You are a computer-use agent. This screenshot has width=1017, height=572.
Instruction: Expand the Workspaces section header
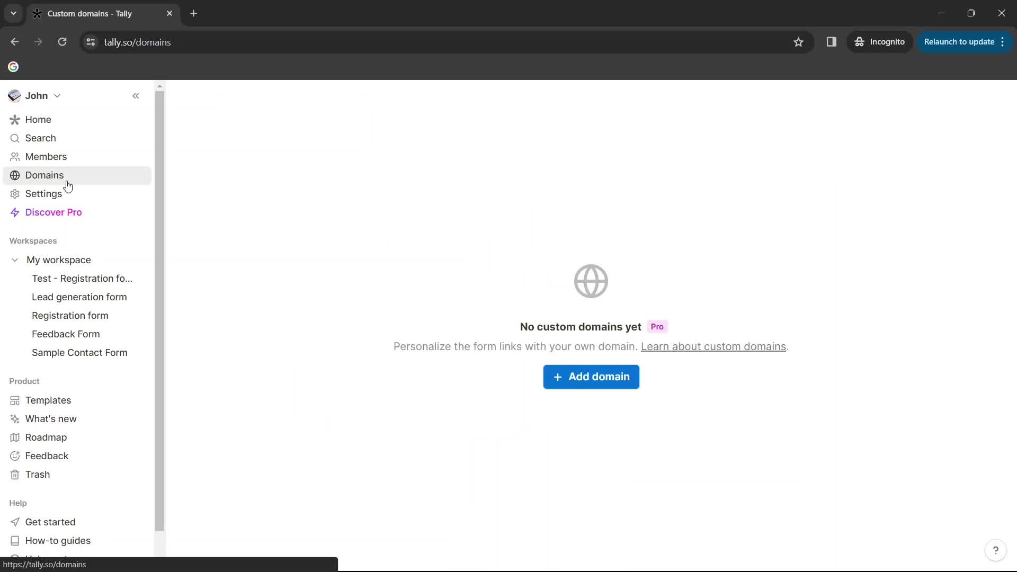[33, 240]
